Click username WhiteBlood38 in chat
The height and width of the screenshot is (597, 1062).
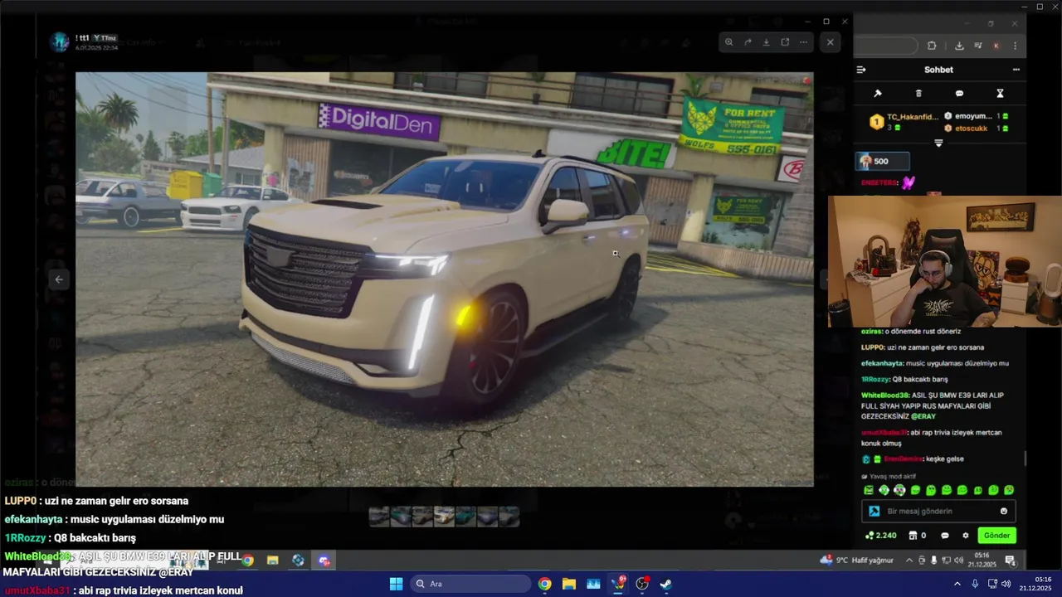click(885, 396)
